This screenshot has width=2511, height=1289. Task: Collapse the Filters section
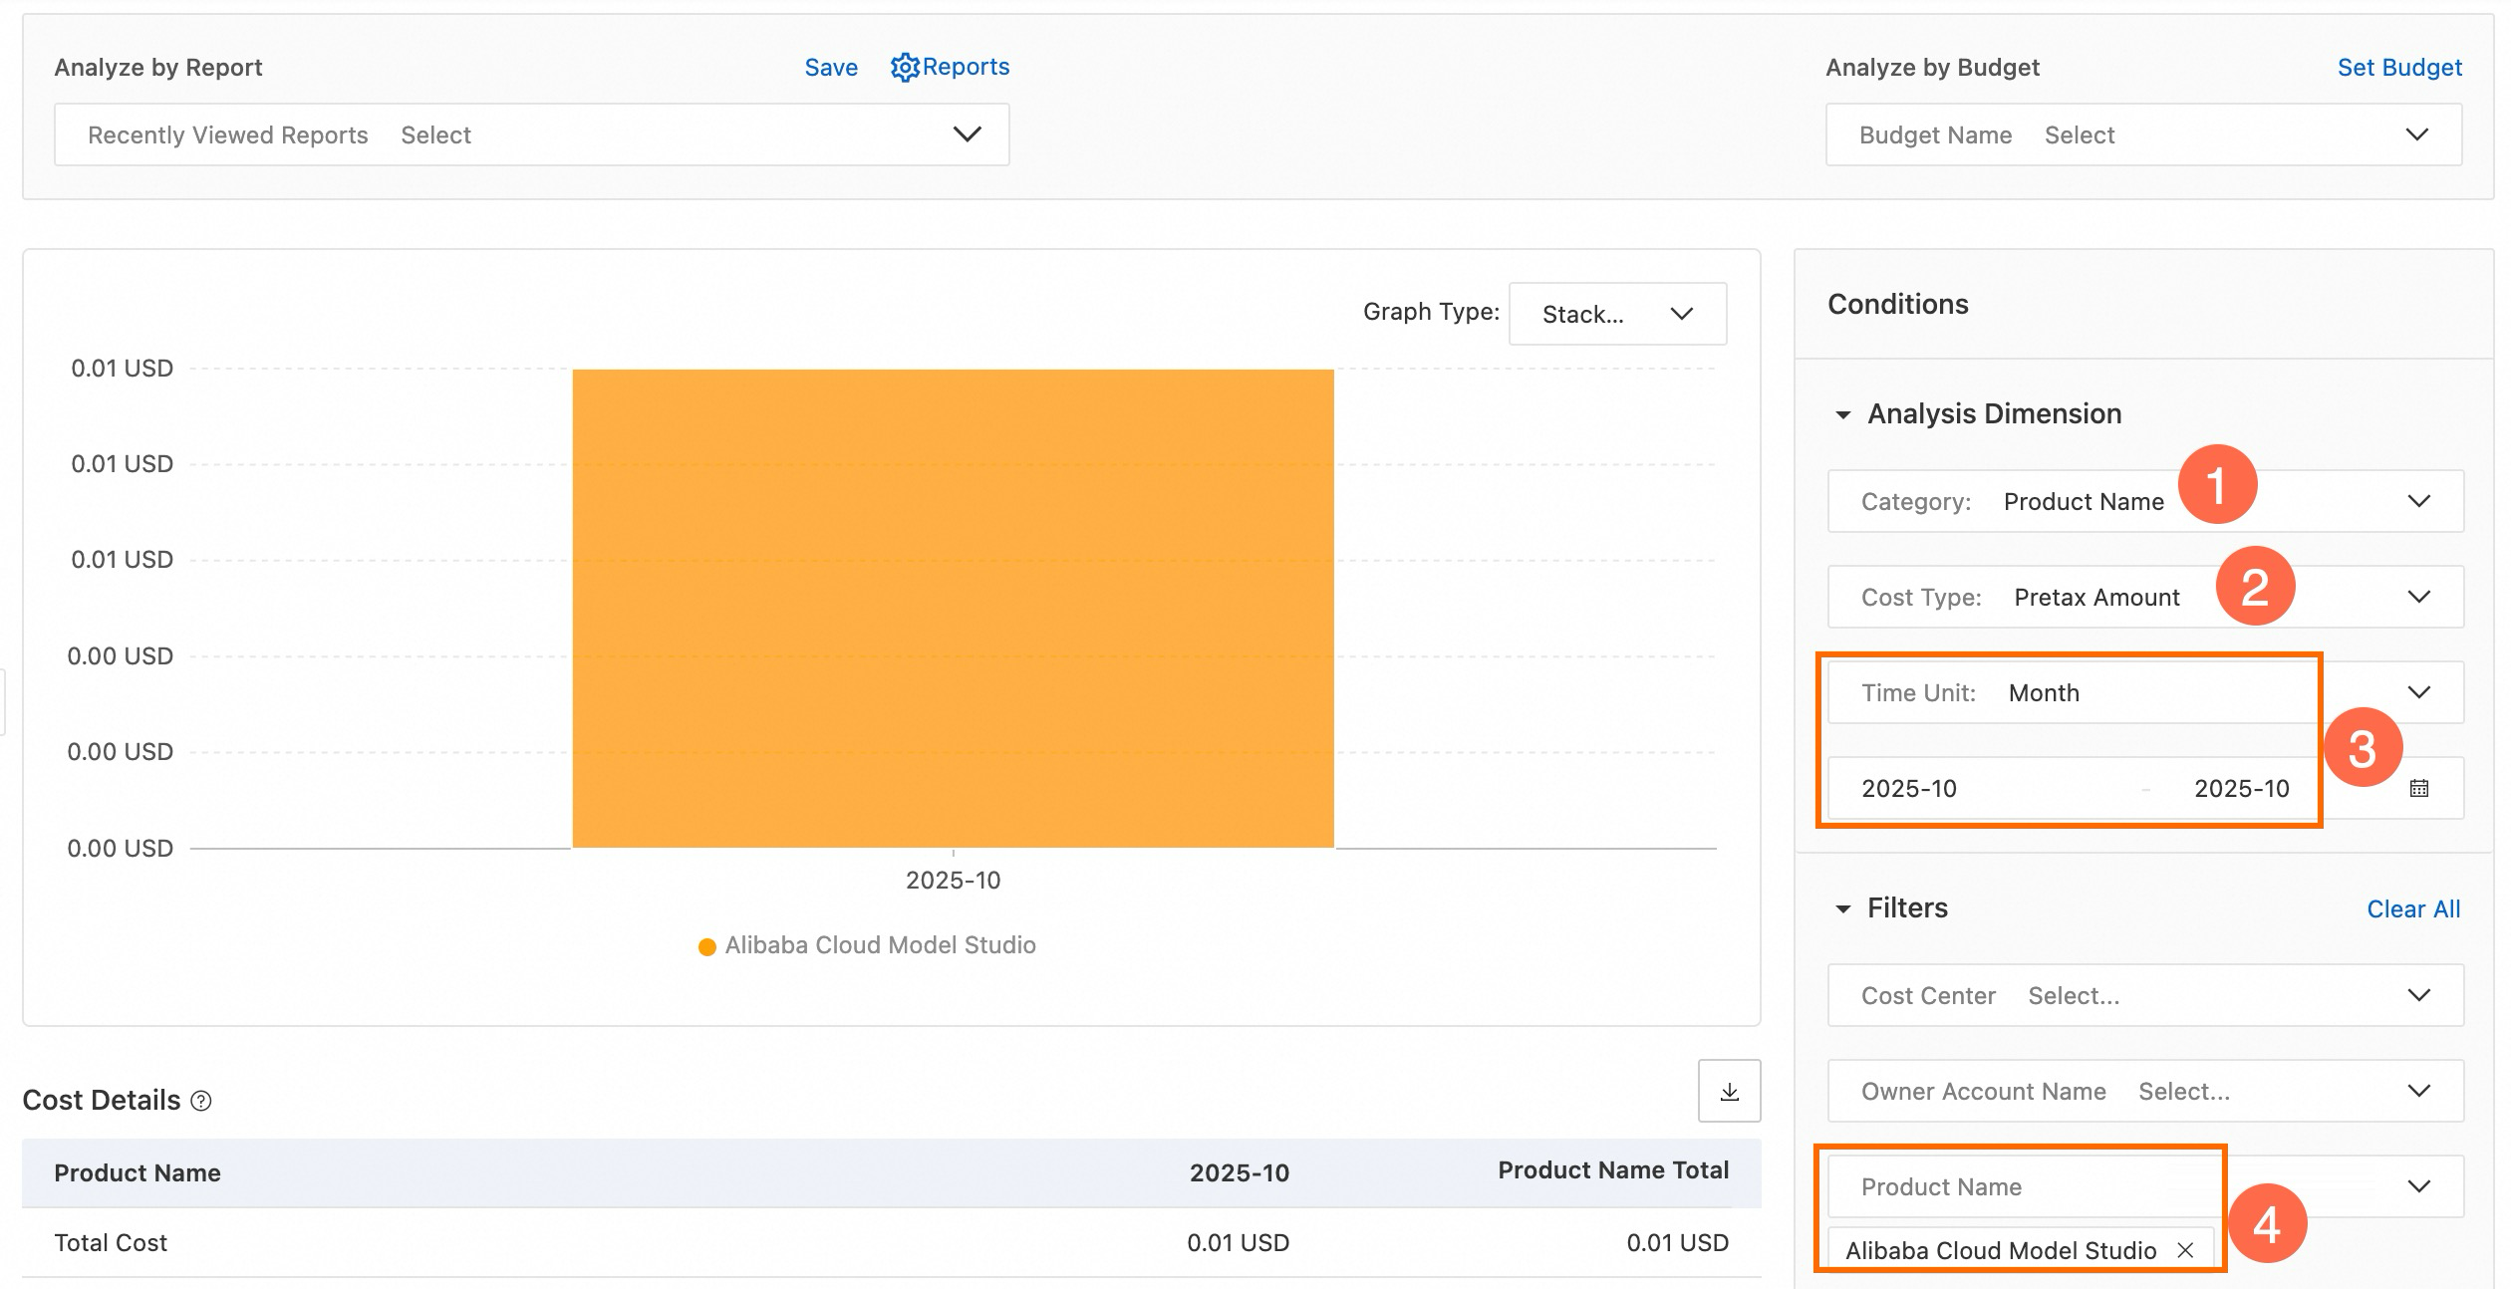click(1842, 908)
